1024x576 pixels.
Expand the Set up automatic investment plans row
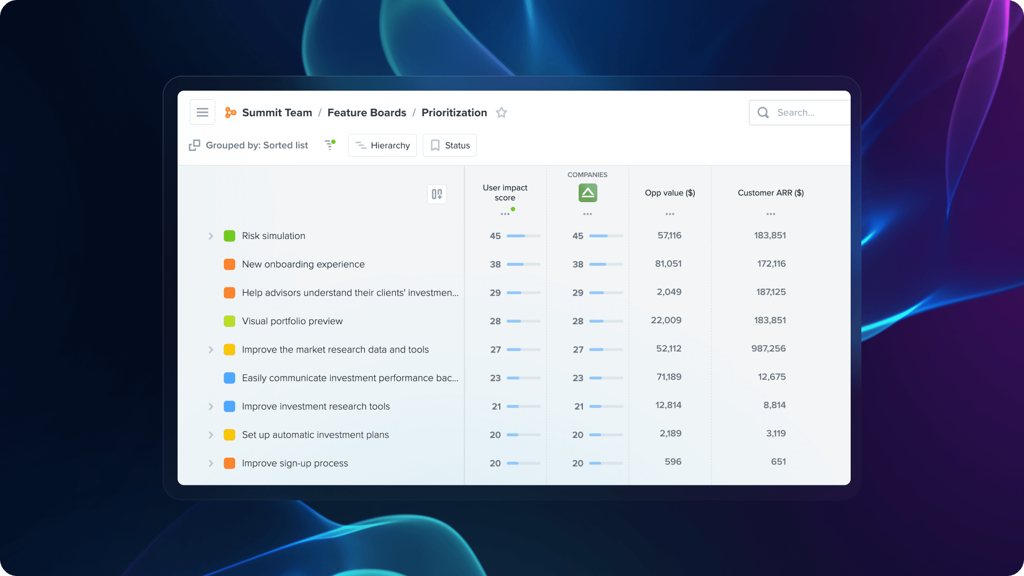tap(210, 435)
